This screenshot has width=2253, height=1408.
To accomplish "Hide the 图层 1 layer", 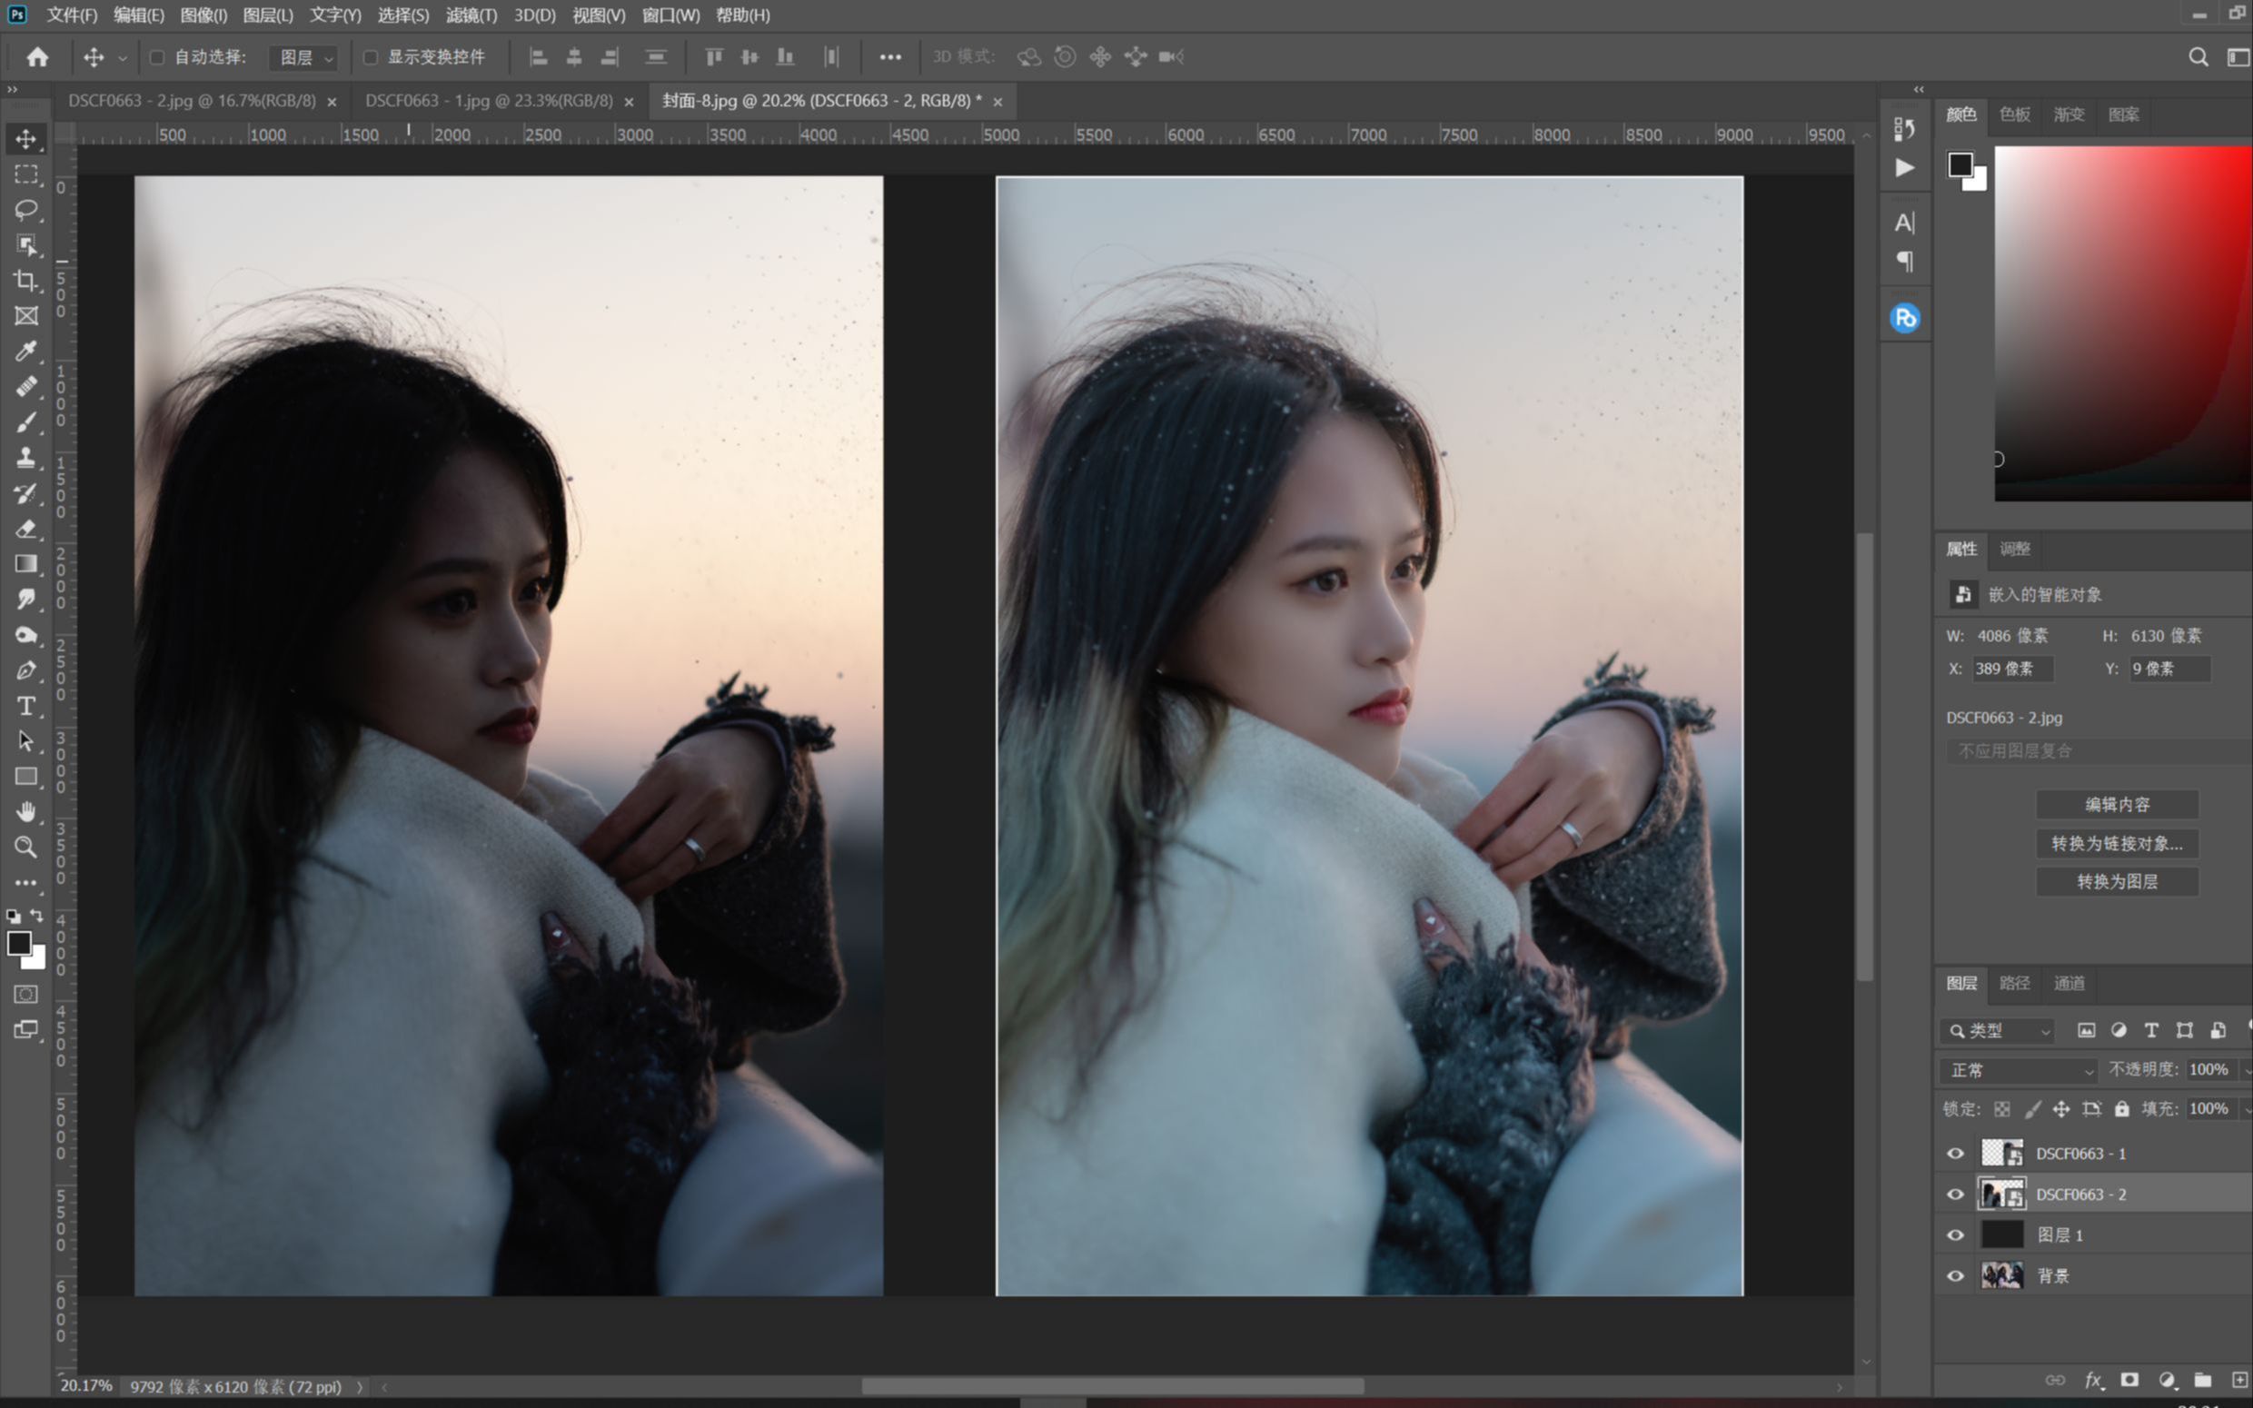I will [x=1955, y=1234].
